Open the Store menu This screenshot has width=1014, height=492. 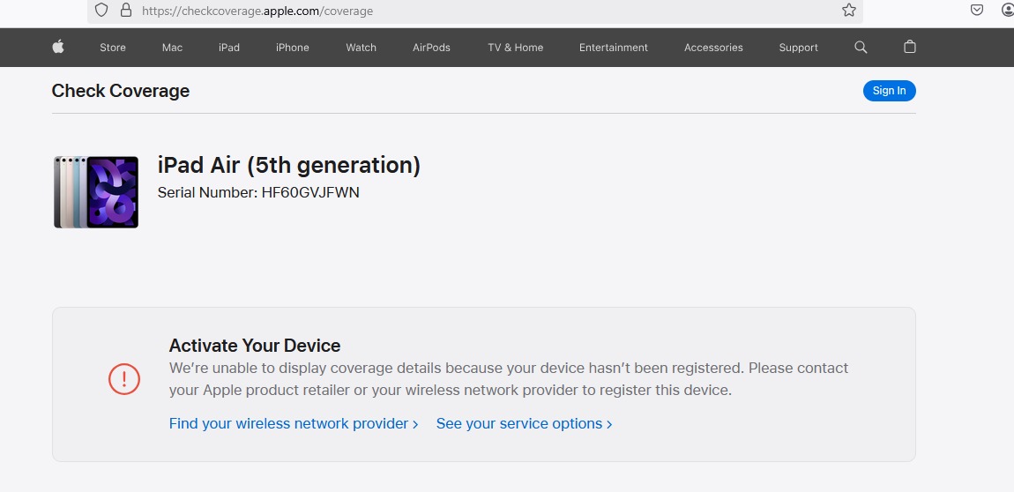pyautogui.click(x=113, y=48)
